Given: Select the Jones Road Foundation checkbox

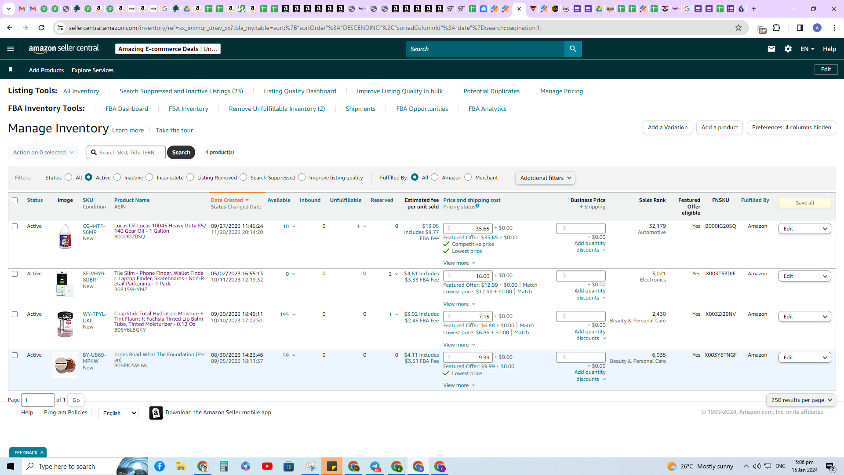Looking at the screenshot, I should pos(15,355).
